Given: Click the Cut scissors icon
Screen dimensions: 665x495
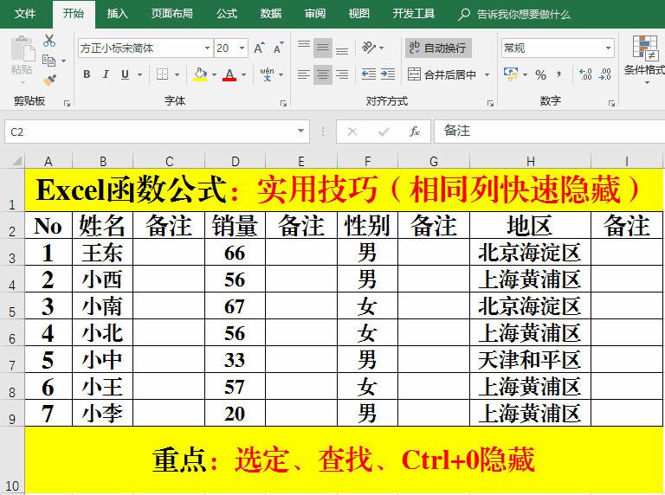Looking at the screenshot, I should [x=49, y=41].
